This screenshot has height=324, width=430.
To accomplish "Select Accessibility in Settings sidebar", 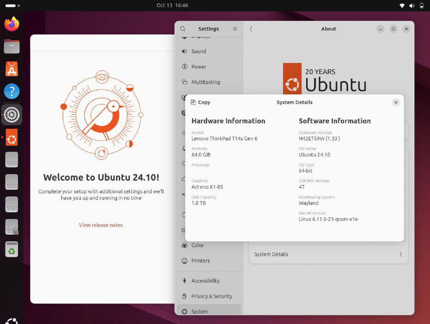I will pos(205,281).
